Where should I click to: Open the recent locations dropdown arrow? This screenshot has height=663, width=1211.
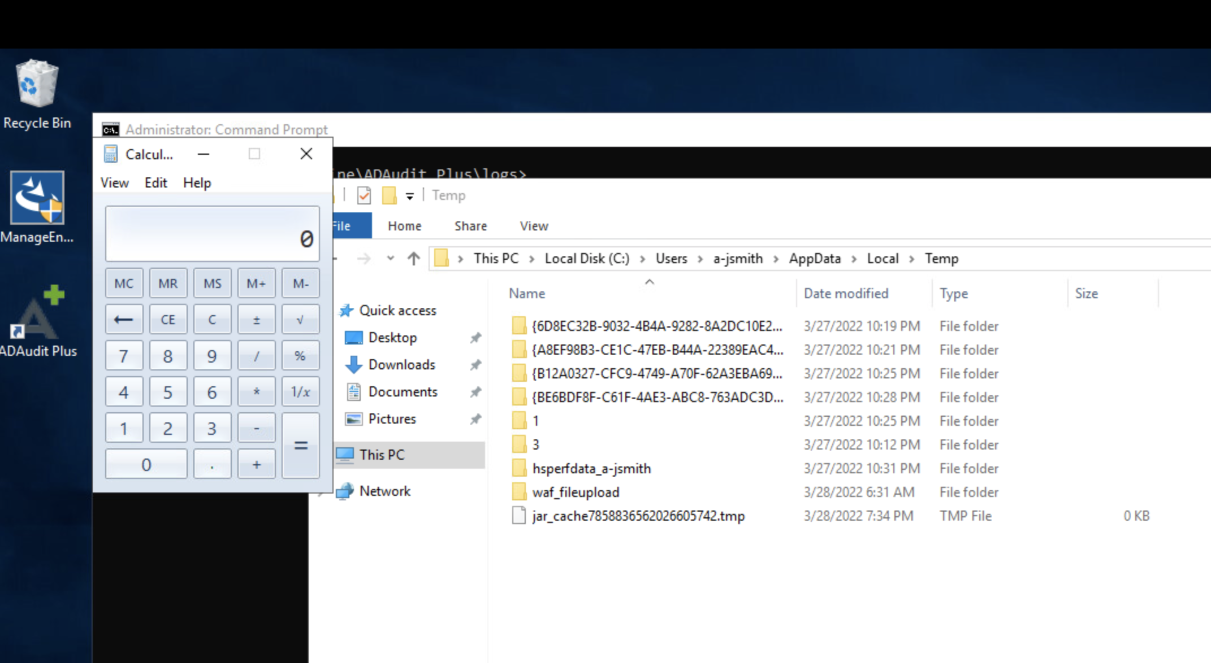click(390, 259)
